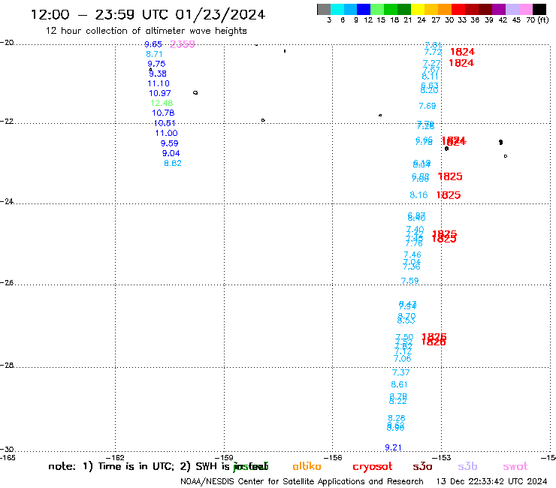This screenshot has width=556, height=488.
Task: Click the -153 longitude axis label
Action: click(441, 457)
